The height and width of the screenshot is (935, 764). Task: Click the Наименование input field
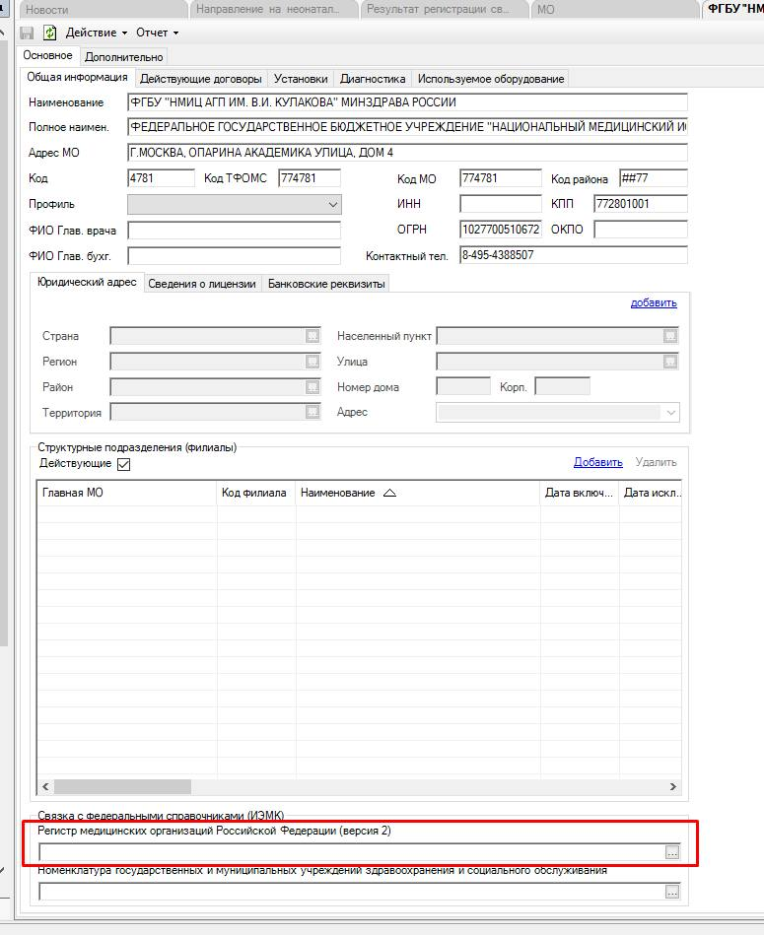pyautogui.click(x=407, y=101)
